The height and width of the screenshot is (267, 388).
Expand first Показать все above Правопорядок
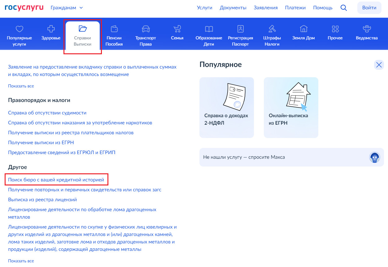pos(21,86)
